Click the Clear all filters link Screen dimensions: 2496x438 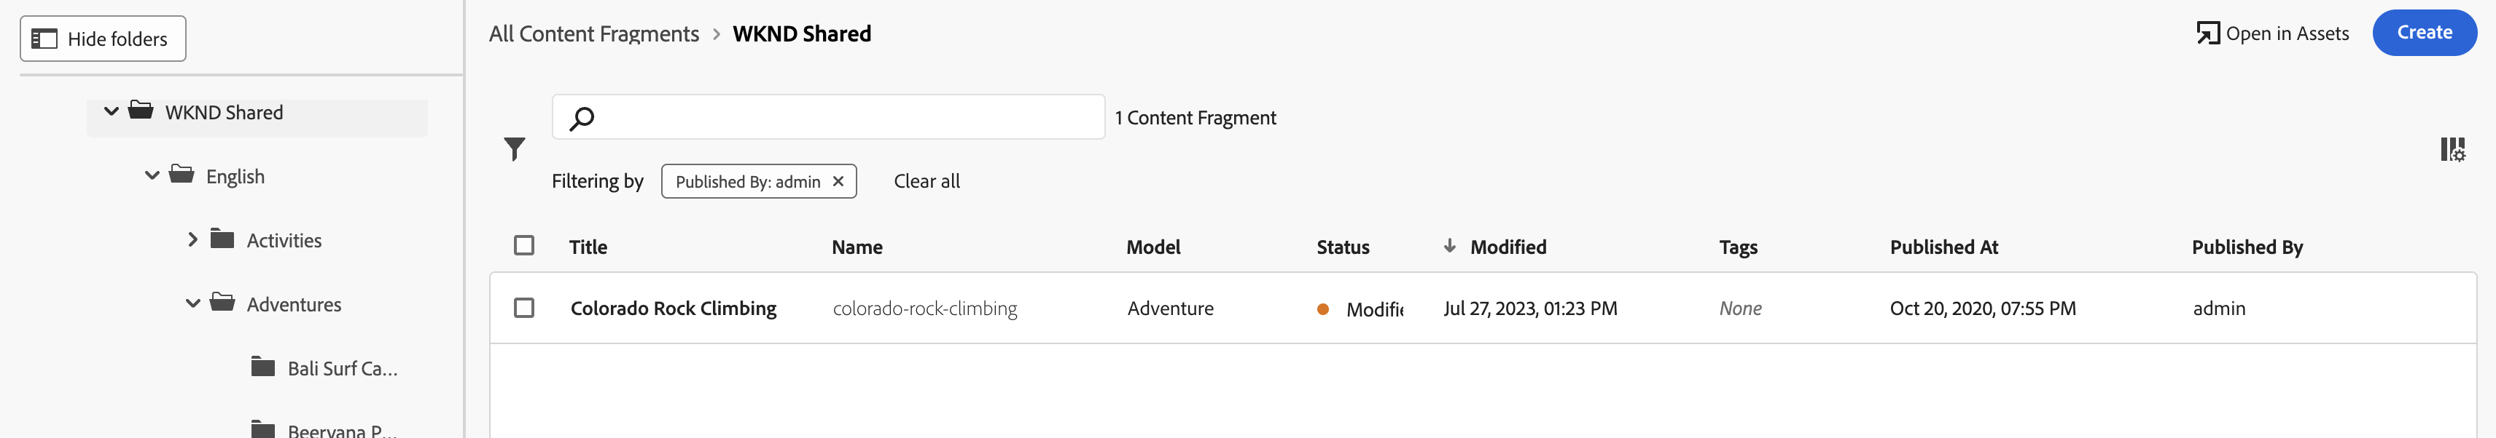927,181
